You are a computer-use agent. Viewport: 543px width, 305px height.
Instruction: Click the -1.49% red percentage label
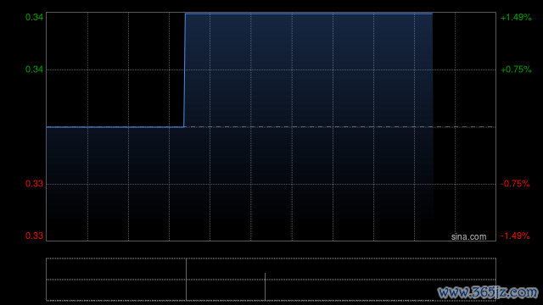pos(515,236)
